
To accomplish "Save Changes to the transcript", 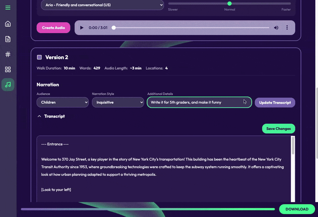I will pos(278,128).
